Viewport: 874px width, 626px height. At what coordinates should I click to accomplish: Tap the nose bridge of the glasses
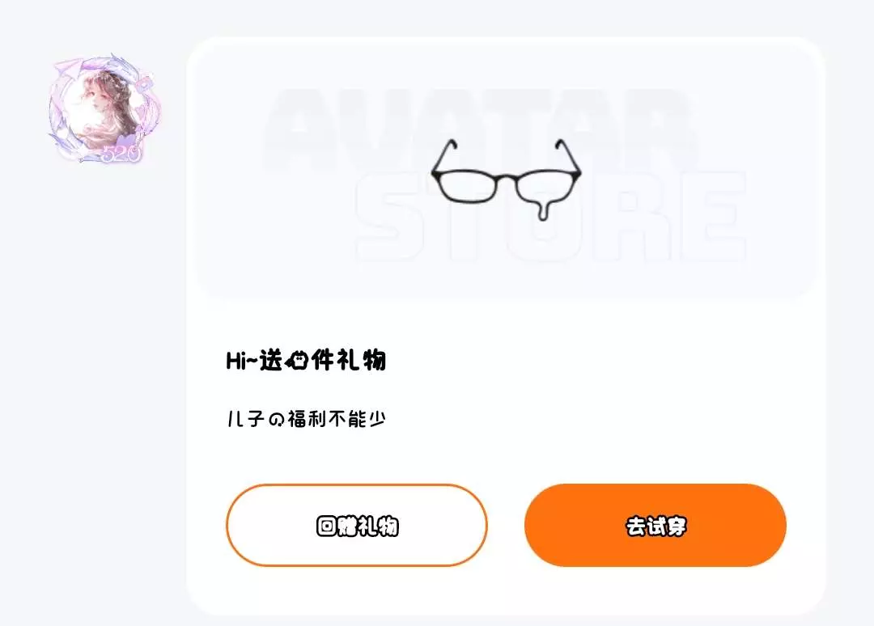(506, 179)
